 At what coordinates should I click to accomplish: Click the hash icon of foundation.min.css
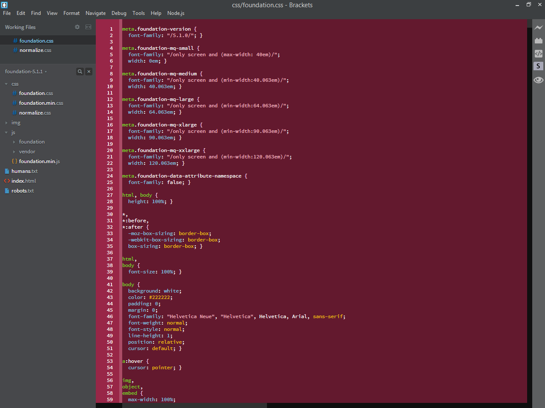14,103
